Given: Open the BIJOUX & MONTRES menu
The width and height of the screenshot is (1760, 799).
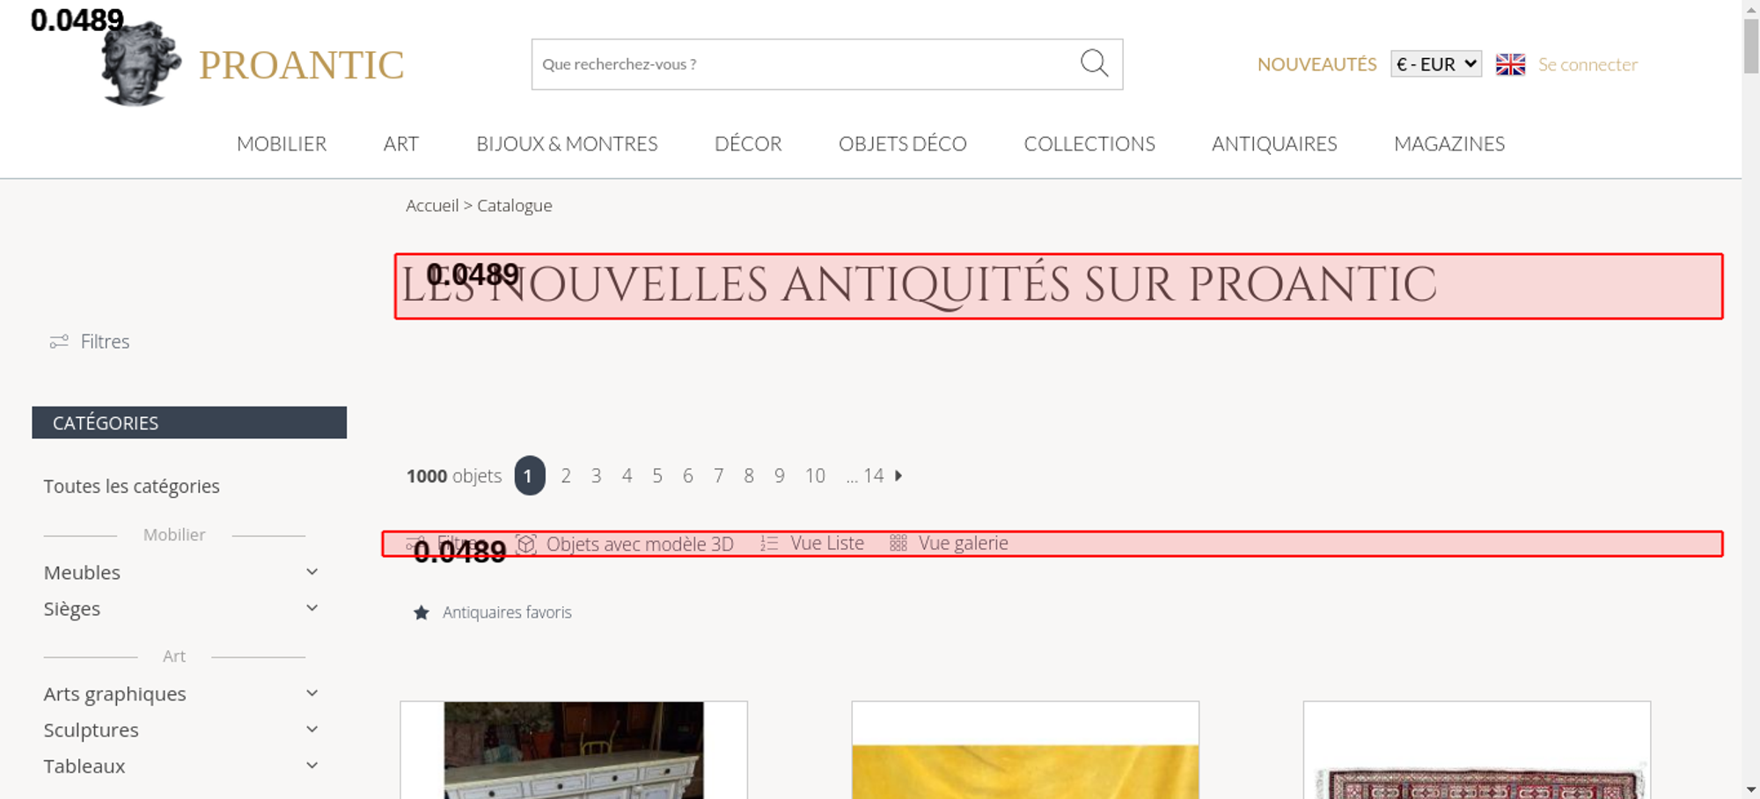Looking at the screenshot, I should click(567, 143).
